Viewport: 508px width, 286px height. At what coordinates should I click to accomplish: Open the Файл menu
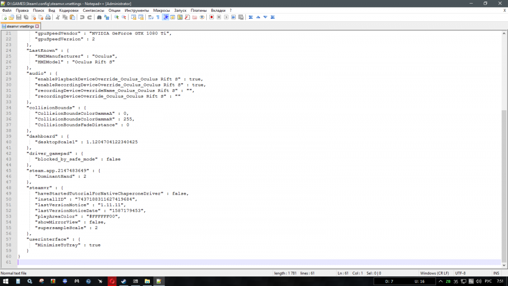[x=7, y=10]
